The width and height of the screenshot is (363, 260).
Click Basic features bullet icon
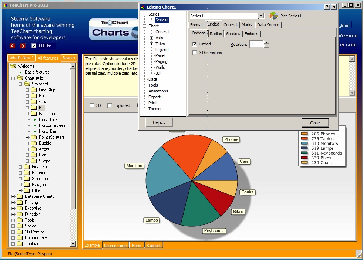click(21, 72)
